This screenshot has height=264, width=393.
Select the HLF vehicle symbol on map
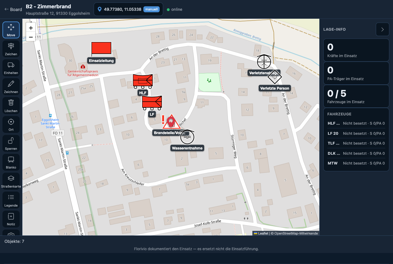pos(143,81)
